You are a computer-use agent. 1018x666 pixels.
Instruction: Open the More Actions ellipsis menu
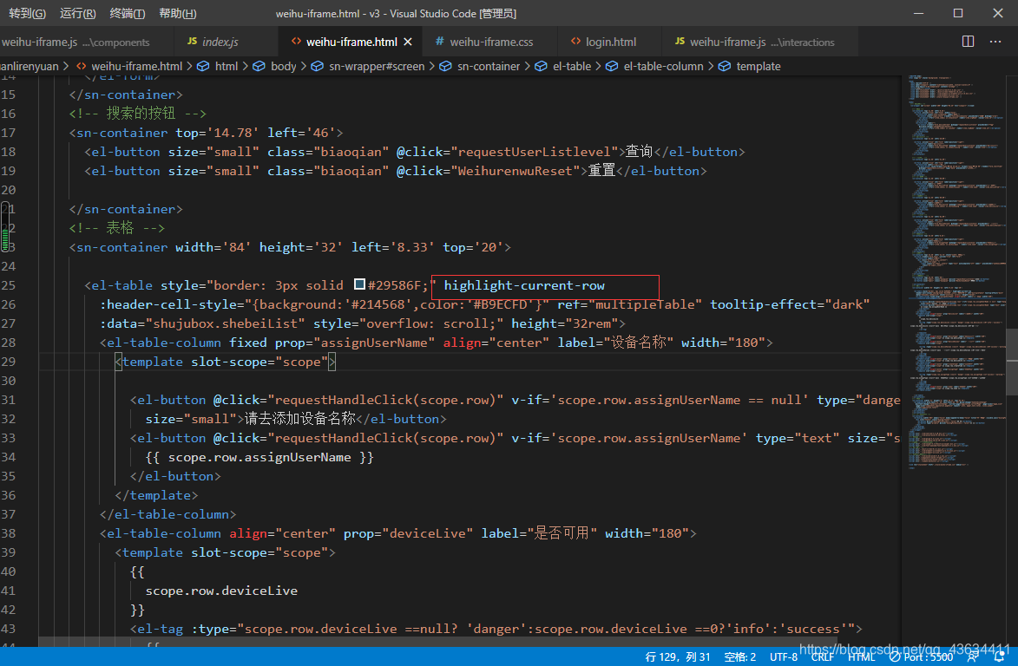[x=995, y=41]
